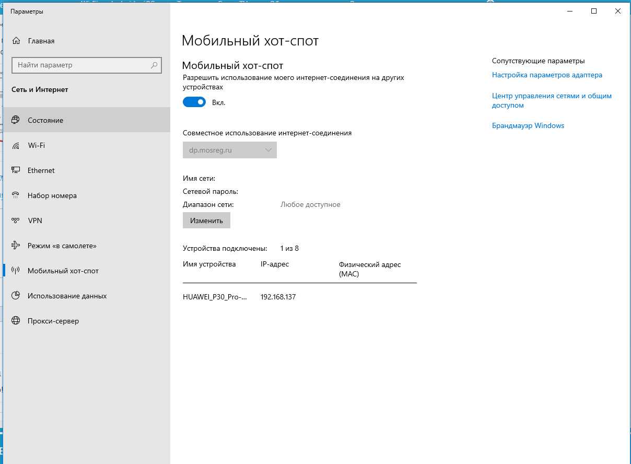This screenshot has height=464, width=631.
Task: Click the search magnifier in Найти параметр
Action: pyautogui.click(x=154, y=65)
